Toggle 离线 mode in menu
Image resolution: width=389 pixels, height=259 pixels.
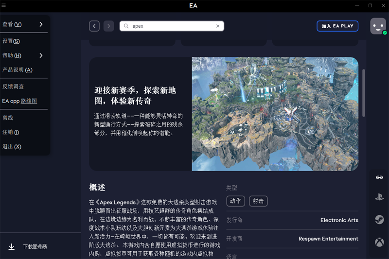8,118
